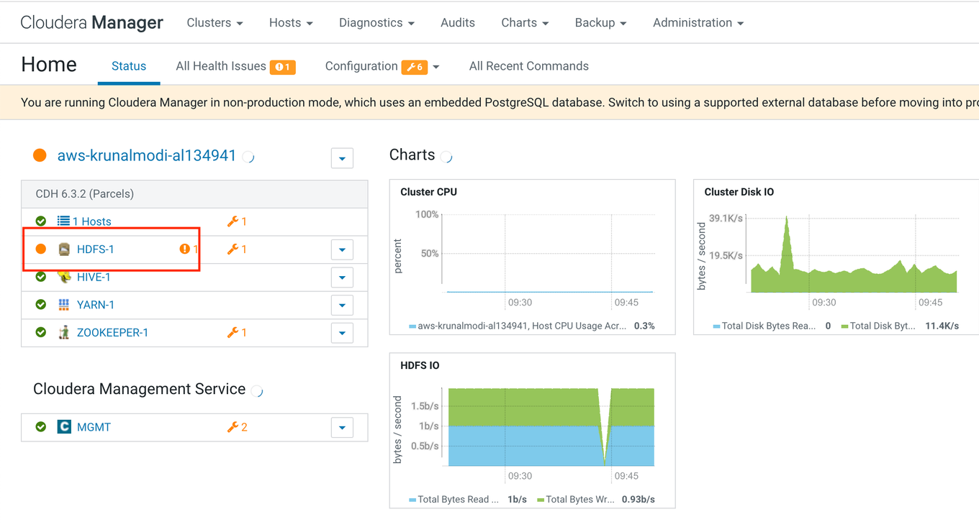Click the wrench icon in HDFS-1 row
Viewport: 979px width, 527px height.
point(233,249)
